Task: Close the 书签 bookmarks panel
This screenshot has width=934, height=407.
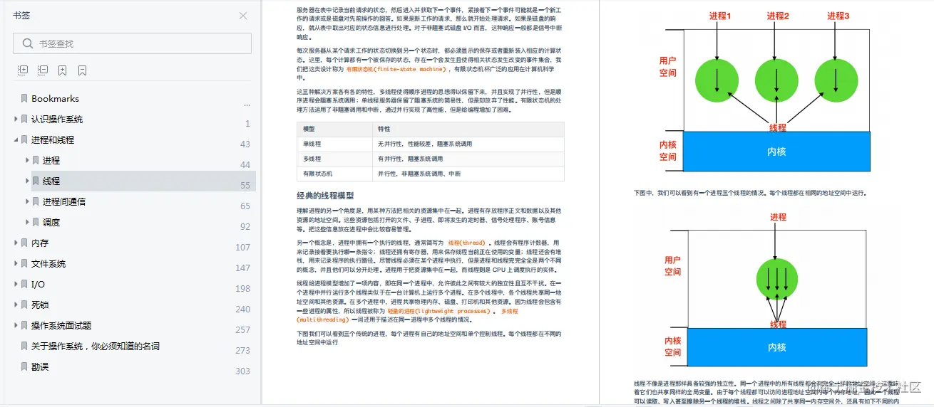Action: coord(243,16)
